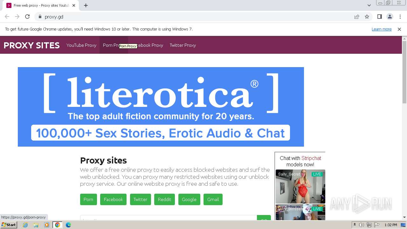Open the browser side panel
Screen dimensions: 407x229
379,17
